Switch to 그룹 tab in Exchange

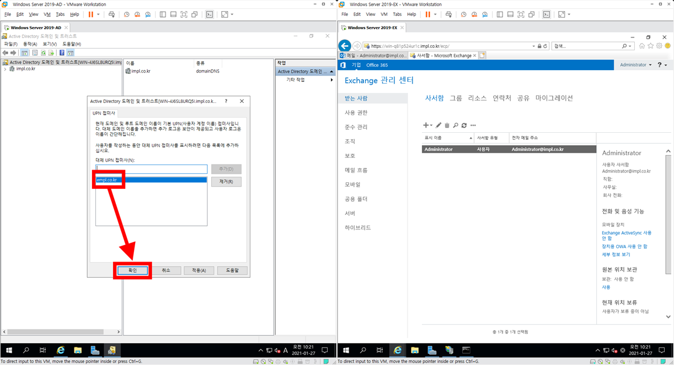click(456, 98)
